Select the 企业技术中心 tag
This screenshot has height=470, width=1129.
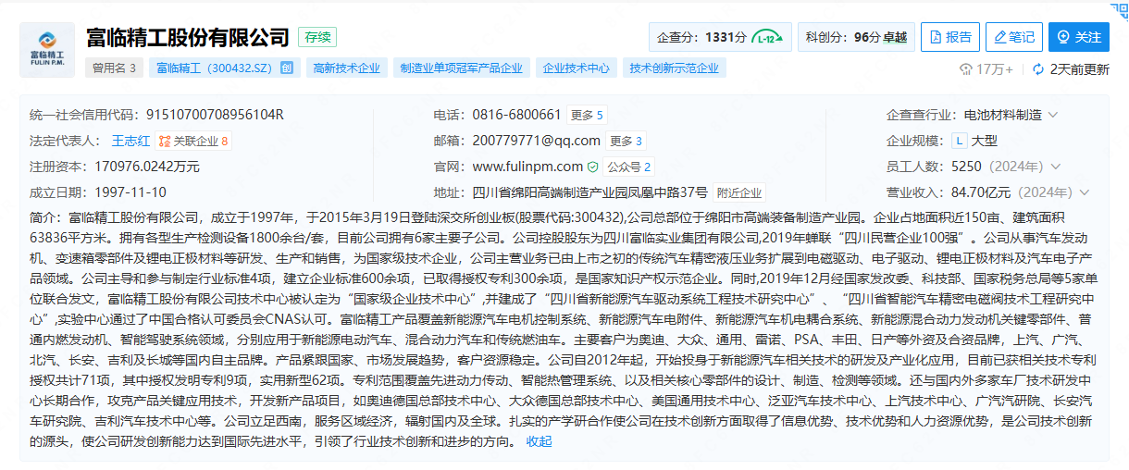click(577, 68)
